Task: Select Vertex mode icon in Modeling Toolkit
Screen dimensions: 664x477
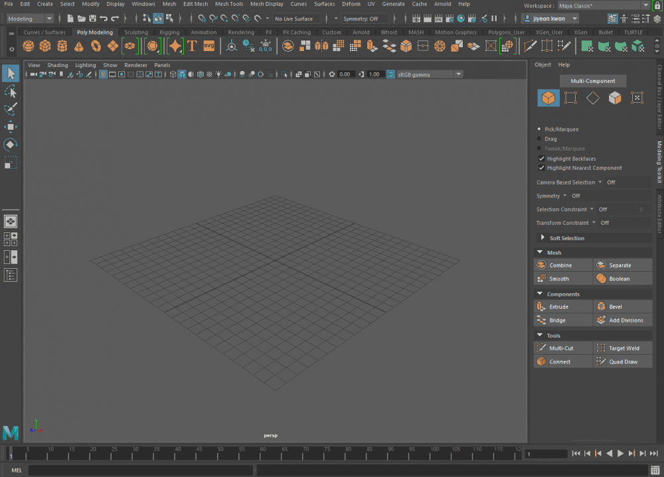Action: 570,98
